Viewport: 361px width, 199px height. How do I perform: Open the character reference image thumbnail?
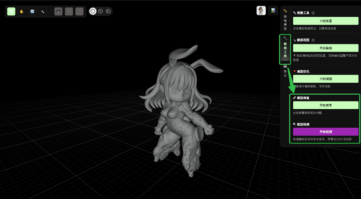click(261, 10)
